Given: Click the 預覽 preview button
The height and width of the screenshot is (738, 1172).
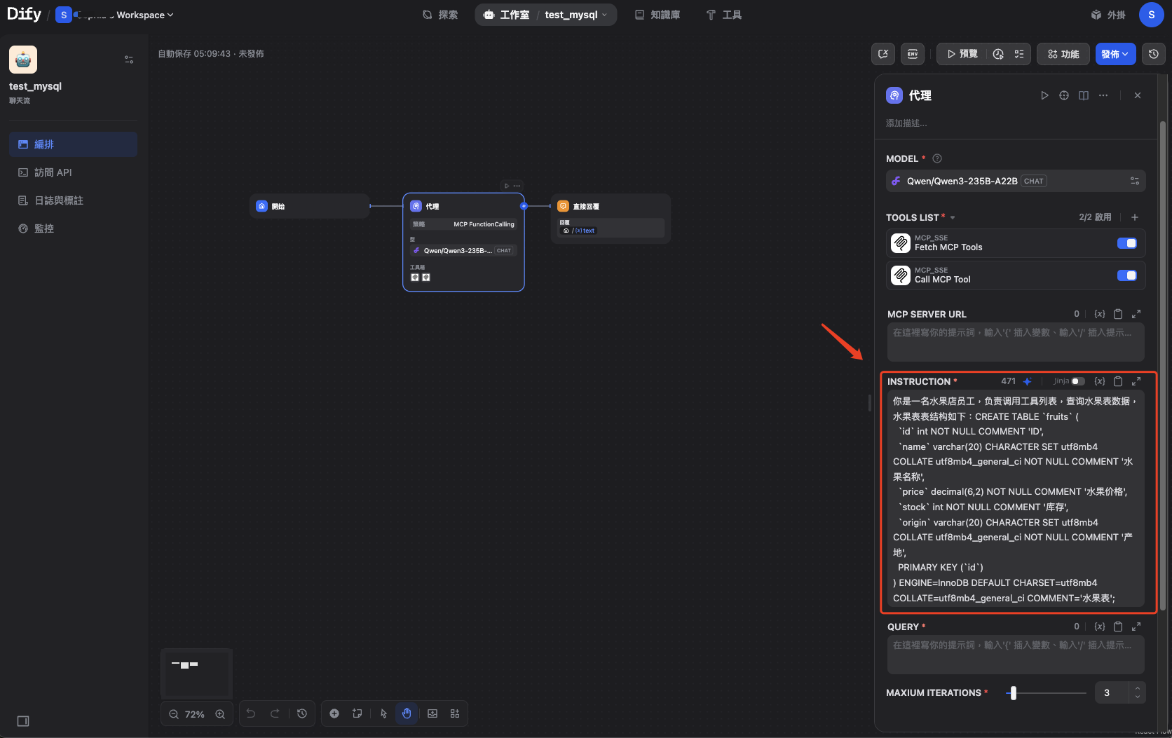Looking at the screenshot, I should [961, 53].
